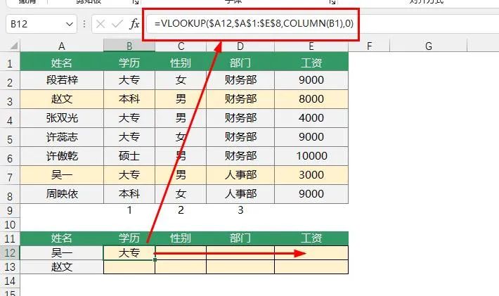Click the Select All corner triangle
Screen dimensions: 499x296
(x=13, y=46)
